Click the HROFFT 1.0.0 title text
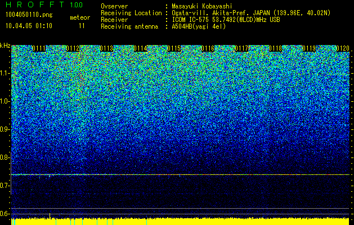 tap(44, 4)
